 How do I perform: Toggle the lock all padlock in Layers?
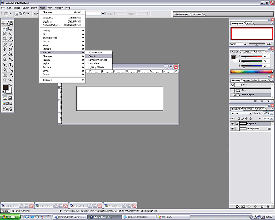[x=251, y=118]
